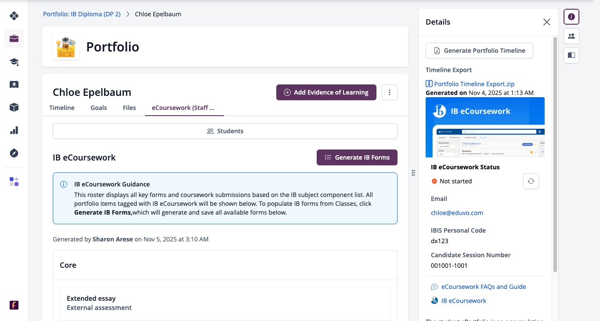Viewport: 600px width, 321px height.
Task: Select the Details info icon in right rail
Action: tap(571, 17)
